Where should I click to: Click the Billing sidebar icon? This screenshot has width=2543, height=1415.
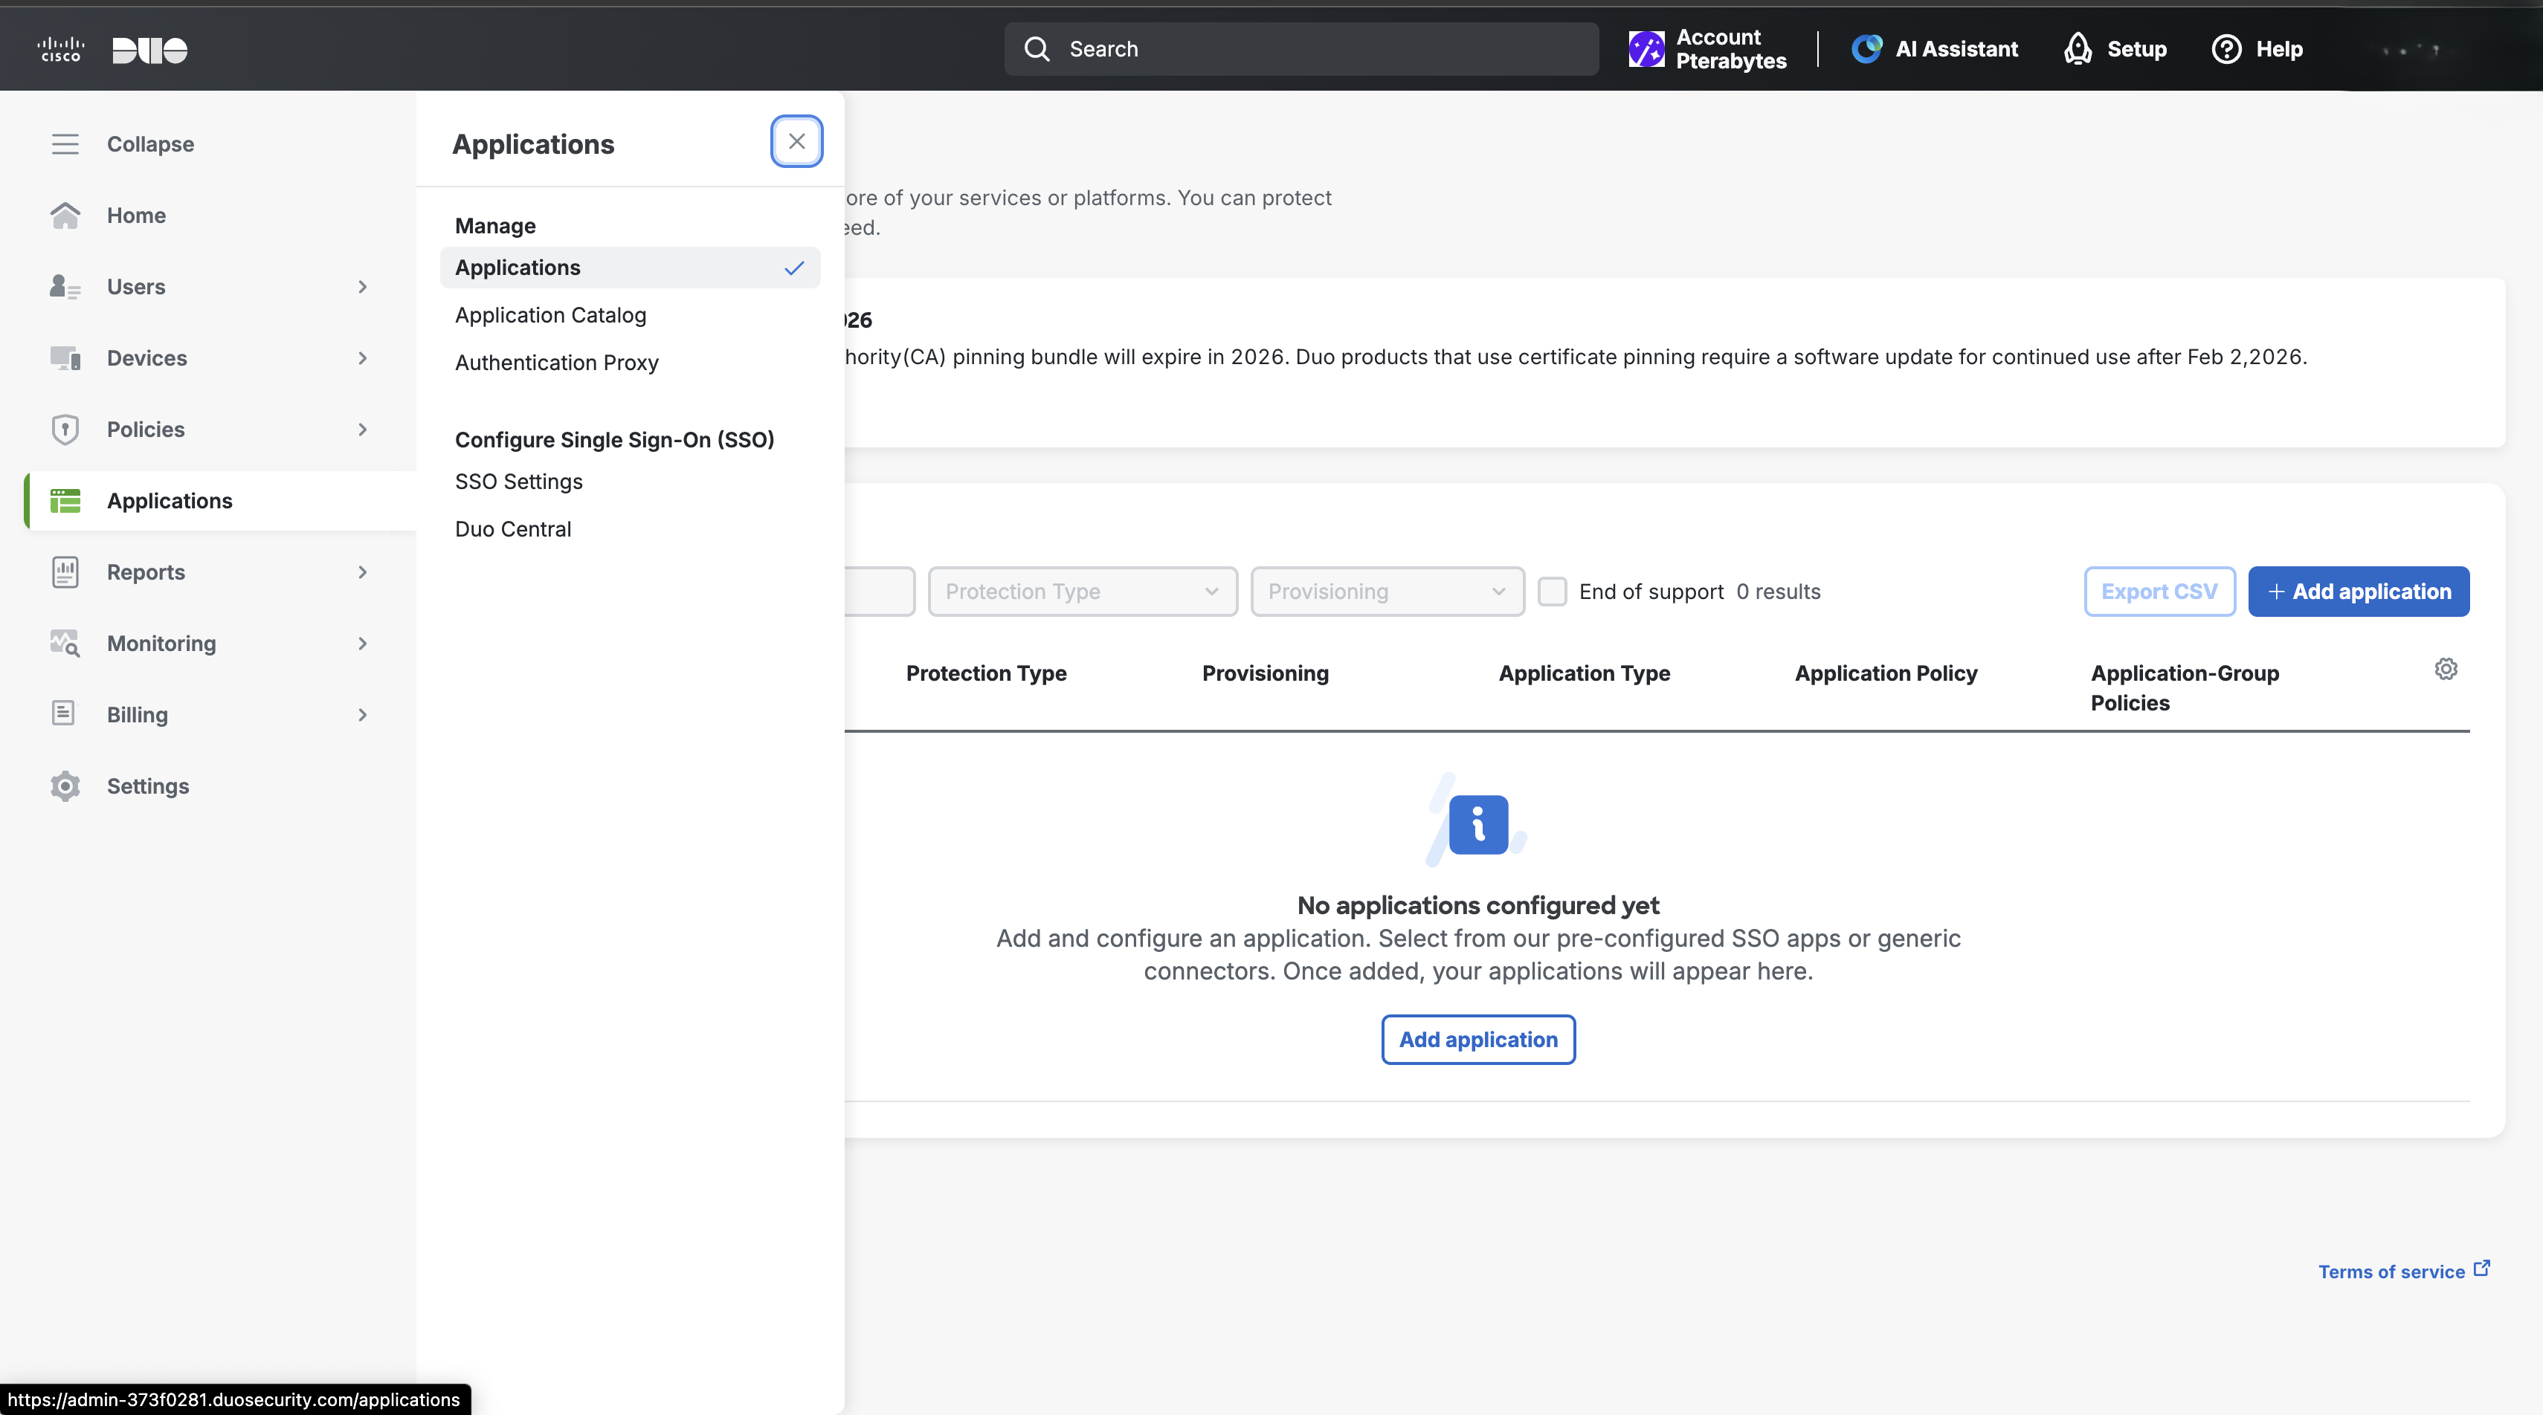[x=63, y=713]
